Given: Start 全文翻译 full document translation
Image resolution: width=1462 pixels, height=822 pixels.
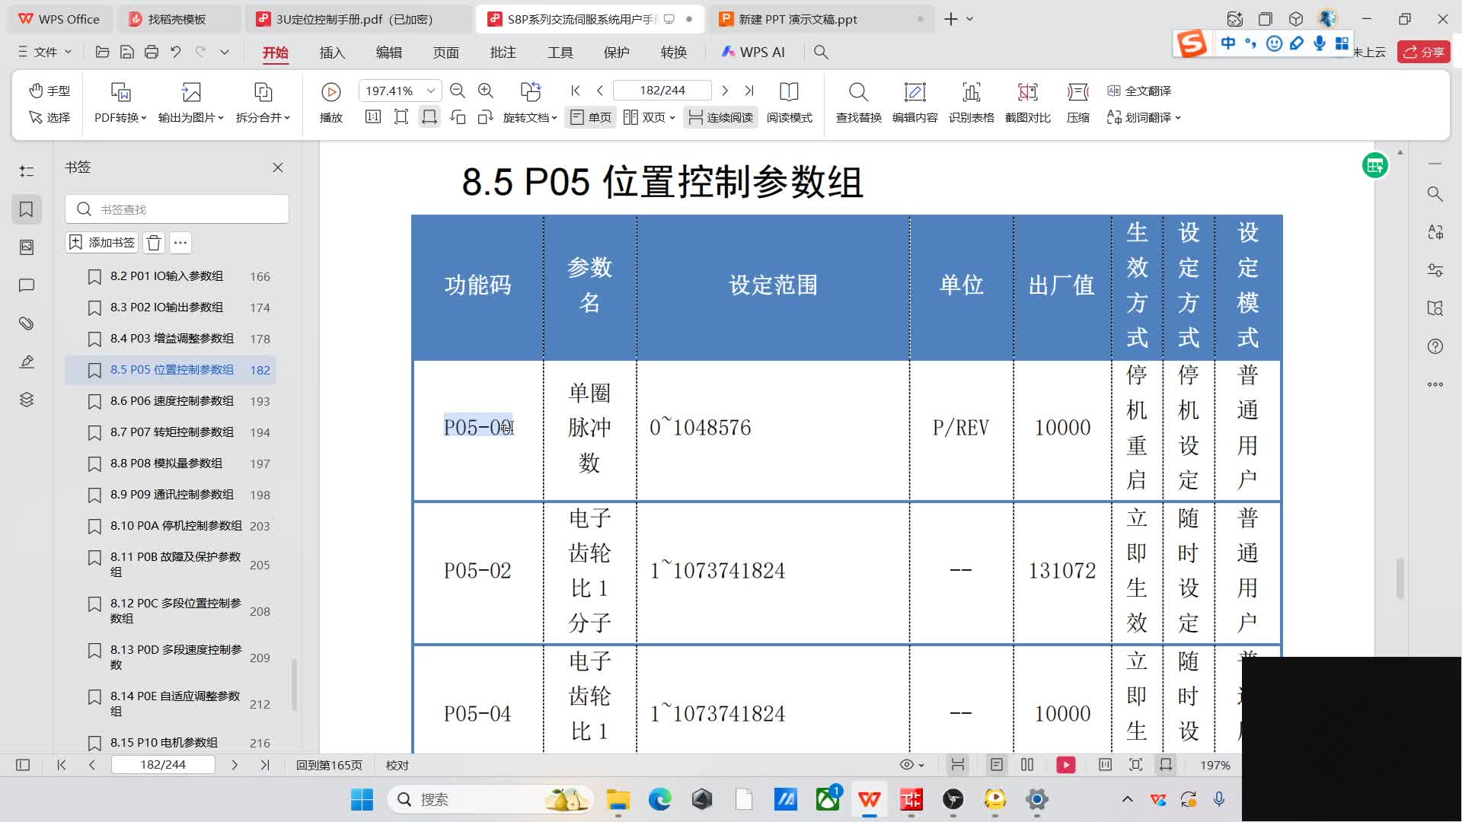Looking at the screenshot, I should point(1142,91).
